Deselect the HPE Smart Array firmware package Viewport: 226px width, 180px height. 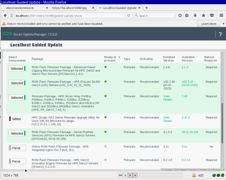pos(17,97)
